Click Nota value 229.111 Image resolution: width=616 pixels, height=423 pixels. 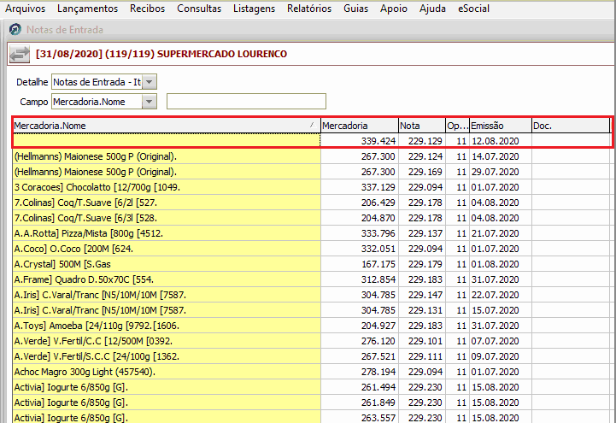tap(425, 356)
